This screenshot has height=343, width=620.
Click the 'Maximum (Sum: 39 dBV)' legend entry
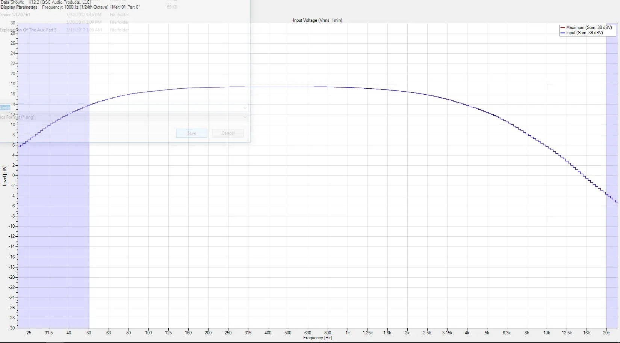(589, 27)
